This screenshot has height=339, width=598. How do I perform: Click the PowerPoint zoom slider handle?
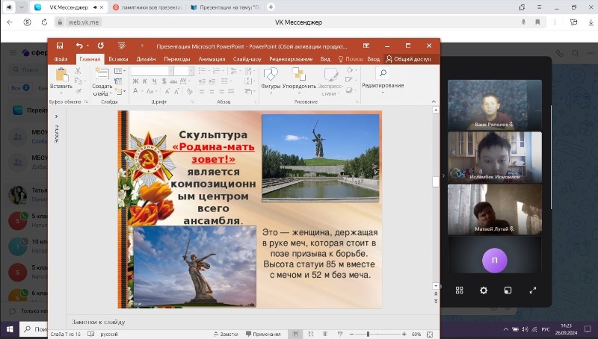(368, 334)
